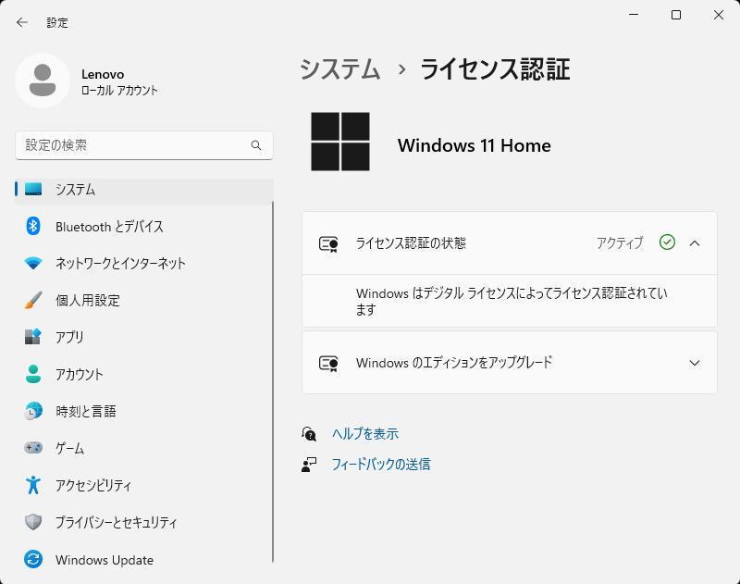
Task: Click the ライセンス認証の状態 certificate icon
Action: [x=328, y=243]
